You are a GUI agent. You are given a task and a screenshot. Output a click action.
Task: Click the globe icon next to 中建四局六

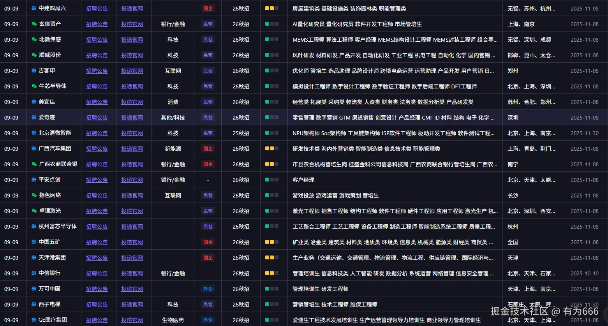(x=33, y=8)
